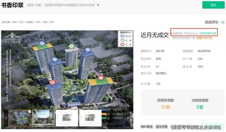Click blue building marker 3
This screenshot has height=132, width=226.
click(88, 50)
